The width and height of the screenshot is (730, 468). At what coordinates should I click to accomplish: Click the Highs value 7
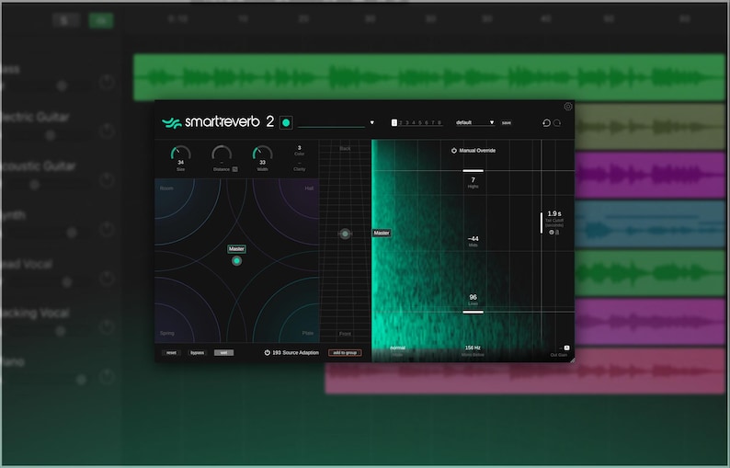point(473,179)
